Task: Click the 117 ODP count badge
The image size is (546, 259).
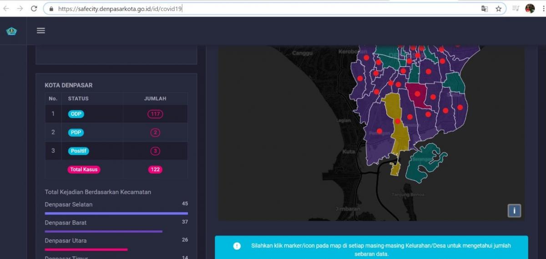Action: tap(155, 114)
